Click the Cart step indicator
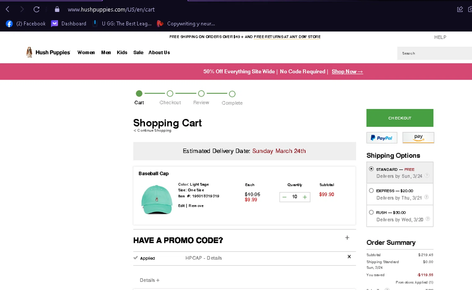472x290 pixels. click(x=139, y=94)
